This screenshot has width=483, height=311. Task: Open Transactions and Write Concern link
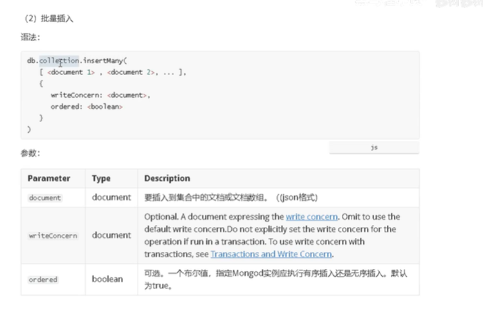point(271,254)
